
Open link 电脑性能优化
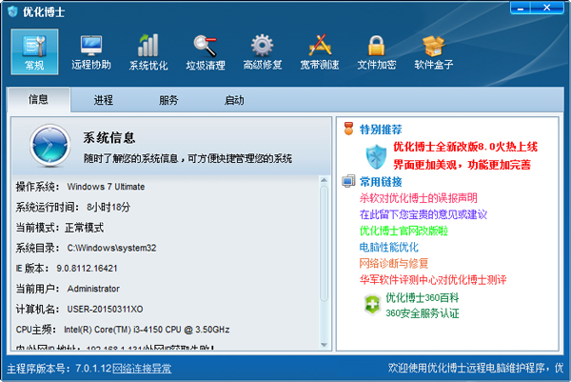[389, 247]
